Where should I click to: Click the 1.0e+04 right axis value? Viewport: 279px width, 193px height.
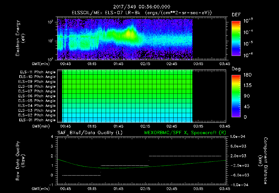238,137
